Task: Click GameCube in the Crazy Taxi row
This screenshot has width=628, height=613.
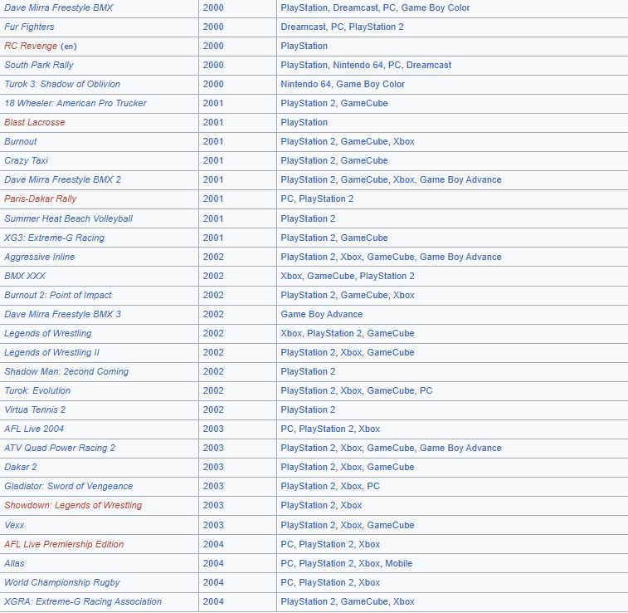Action: click(x=364, y=161)
